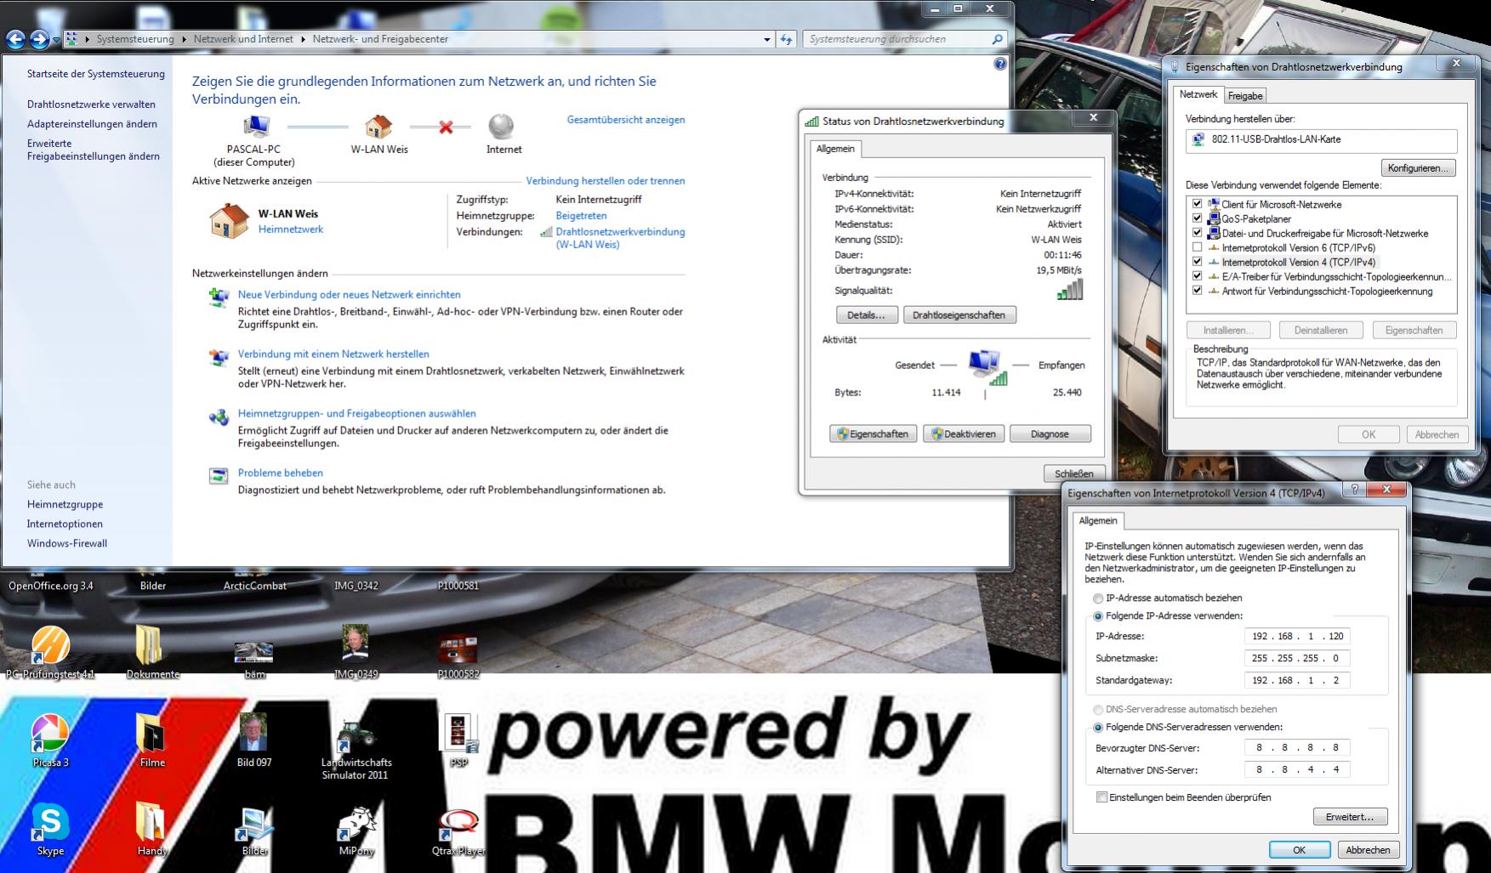Image resolution: width=1491 pixels, height=873 pixels.
Task: Check Einstellungen beim Beenden überprüfen
Action: pos(1101,797)
